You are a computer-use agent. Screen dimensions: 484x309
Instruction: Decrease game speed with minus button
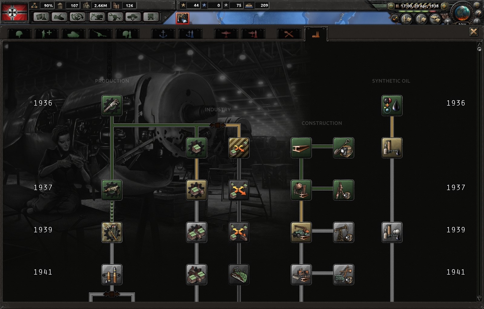391,6
